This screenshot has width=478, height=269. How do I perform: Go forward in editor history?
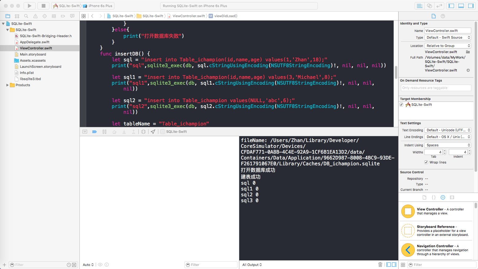(x=100, y=16)
